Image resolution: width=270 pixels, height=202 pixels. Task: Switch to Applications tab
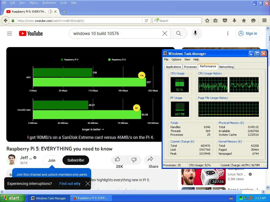point(173,67)
